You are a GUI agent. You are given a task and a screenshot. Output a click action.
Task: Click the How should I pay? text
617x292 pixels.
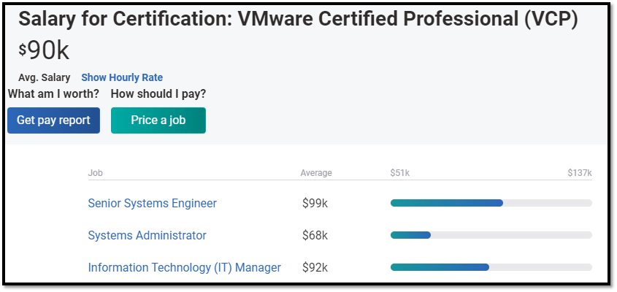point(158,94)
